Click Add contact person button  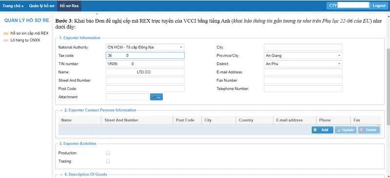[322, 130]
